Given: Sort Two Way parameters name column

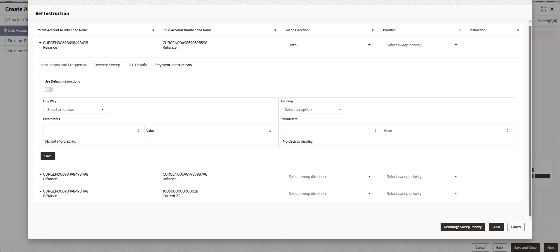Looking at the screenshot, I should pyautogui.click(x=376, y=131).
